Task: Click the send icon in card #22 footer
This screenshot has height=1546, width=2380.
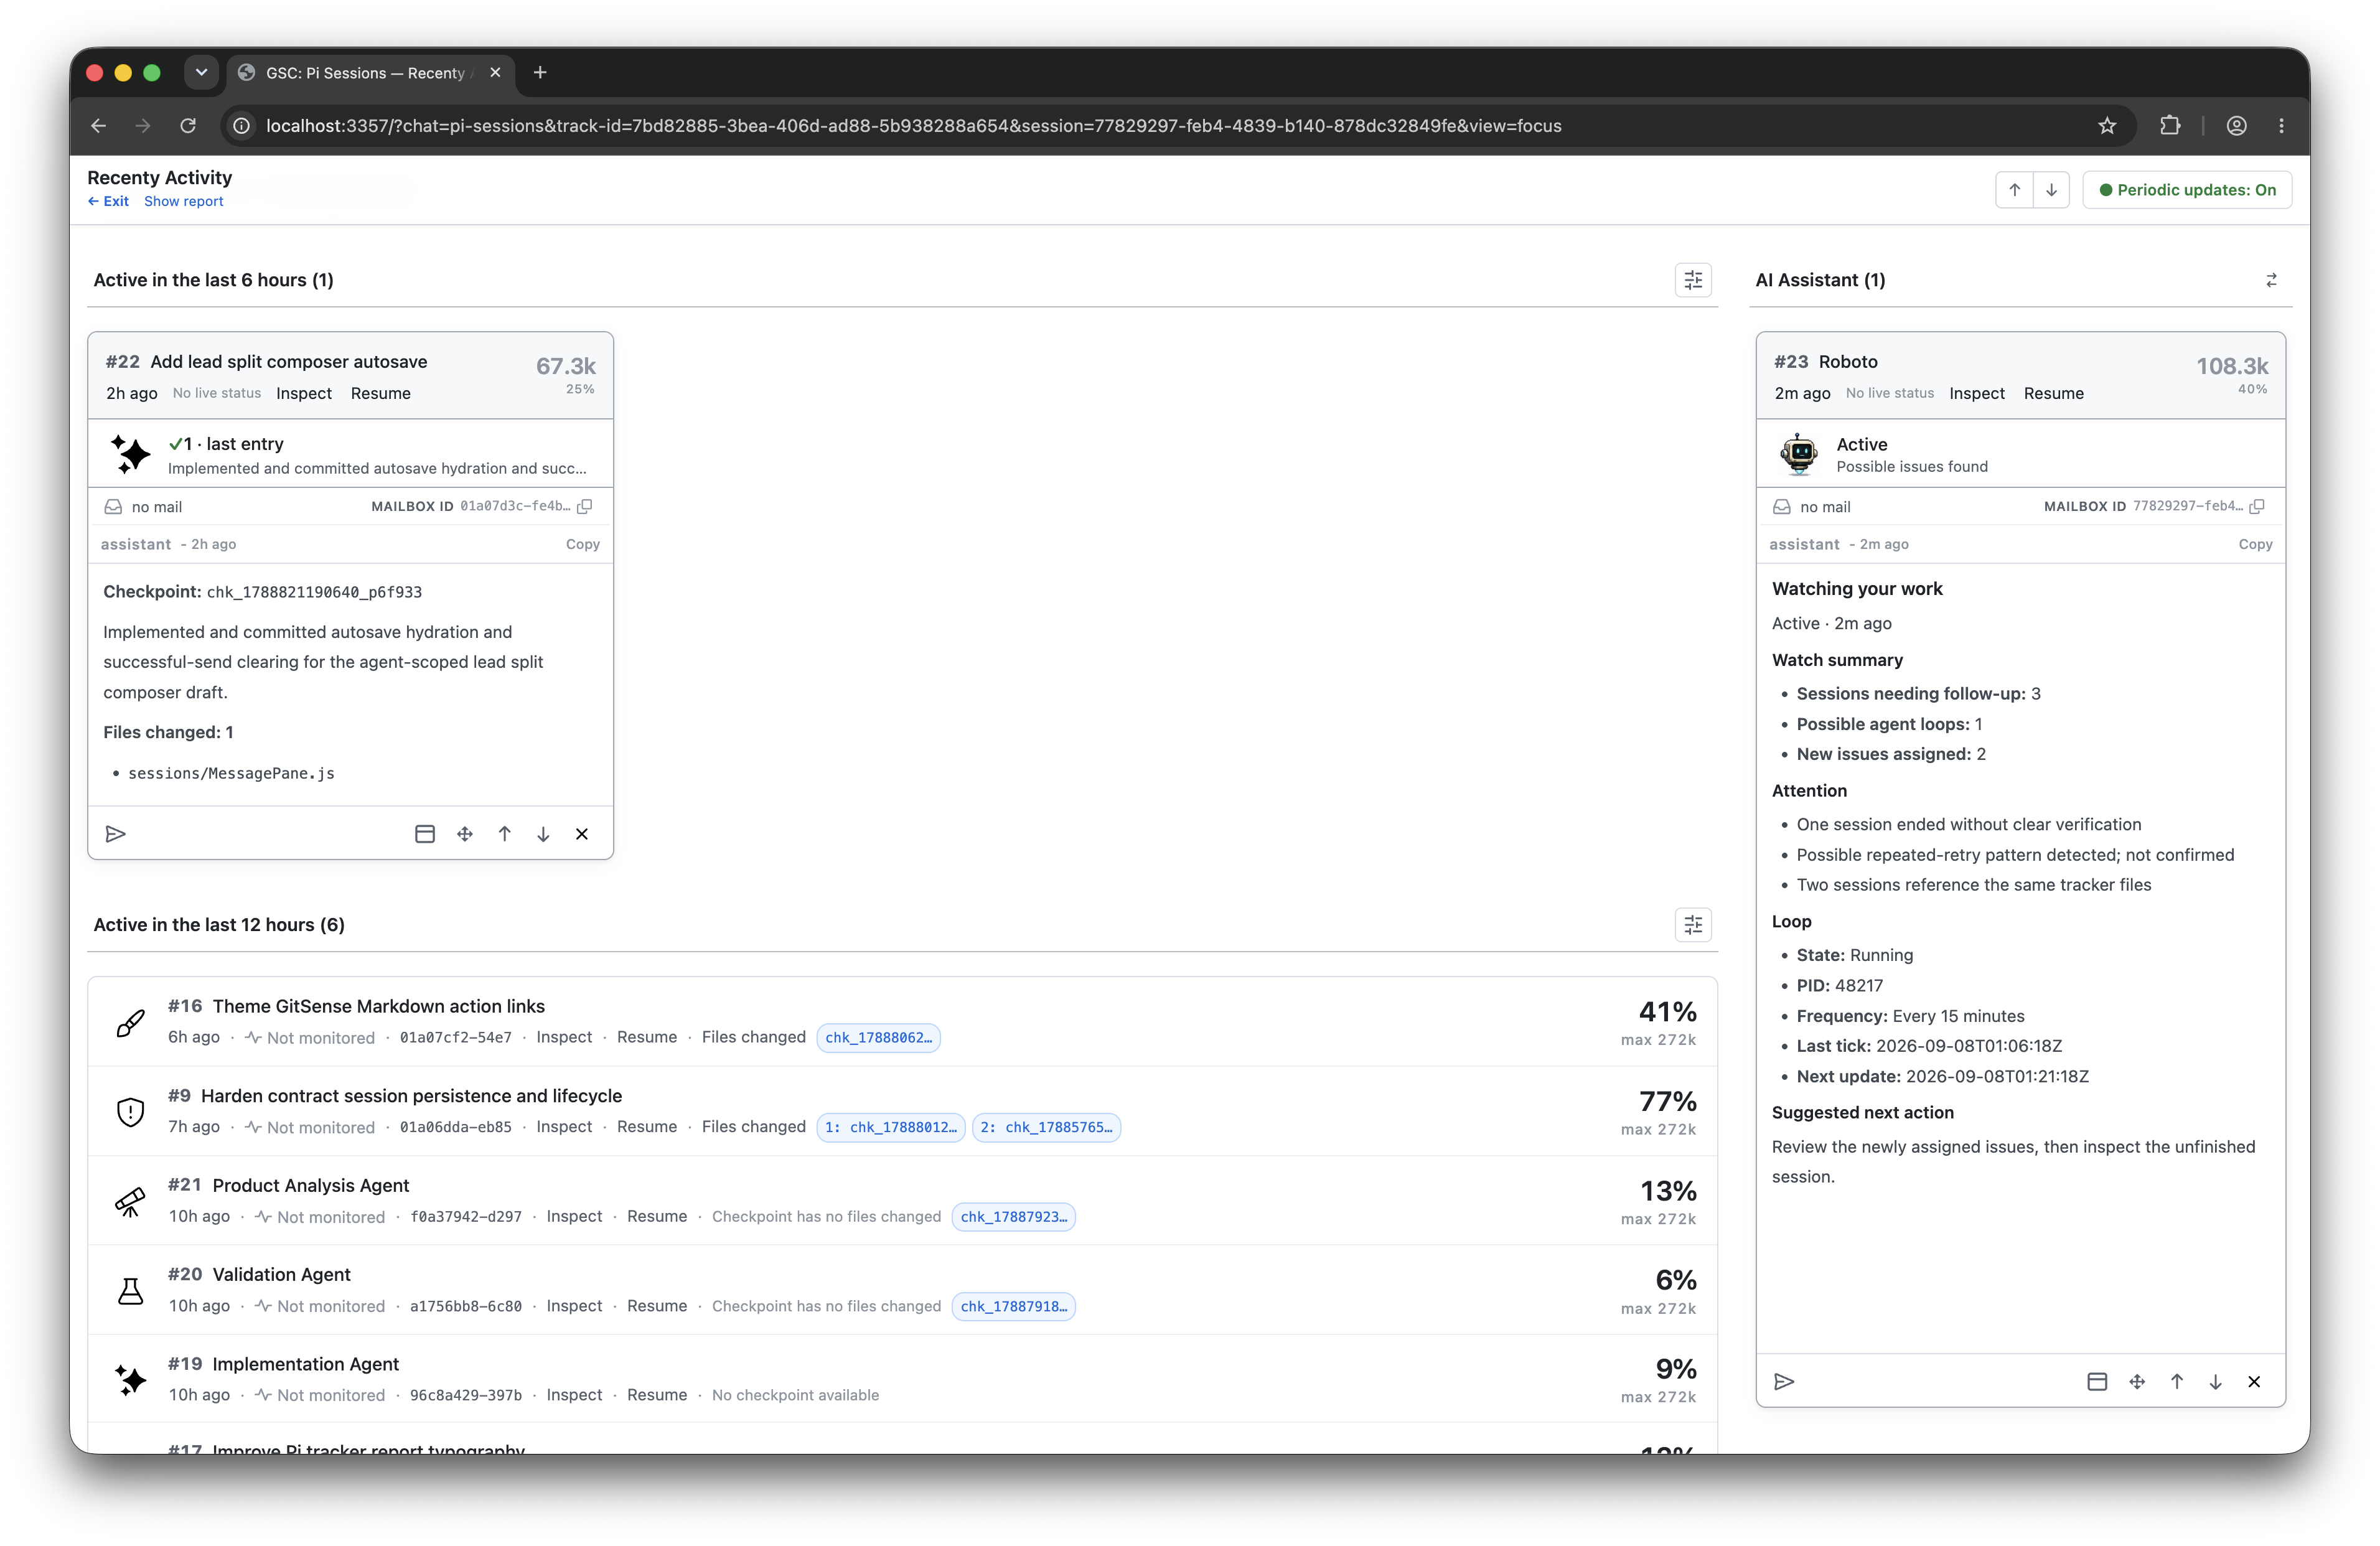Action: [115, 834]
